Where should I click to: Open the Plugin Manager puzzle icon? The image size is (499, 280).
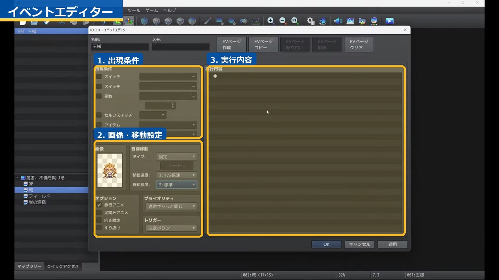pos(323,21)
